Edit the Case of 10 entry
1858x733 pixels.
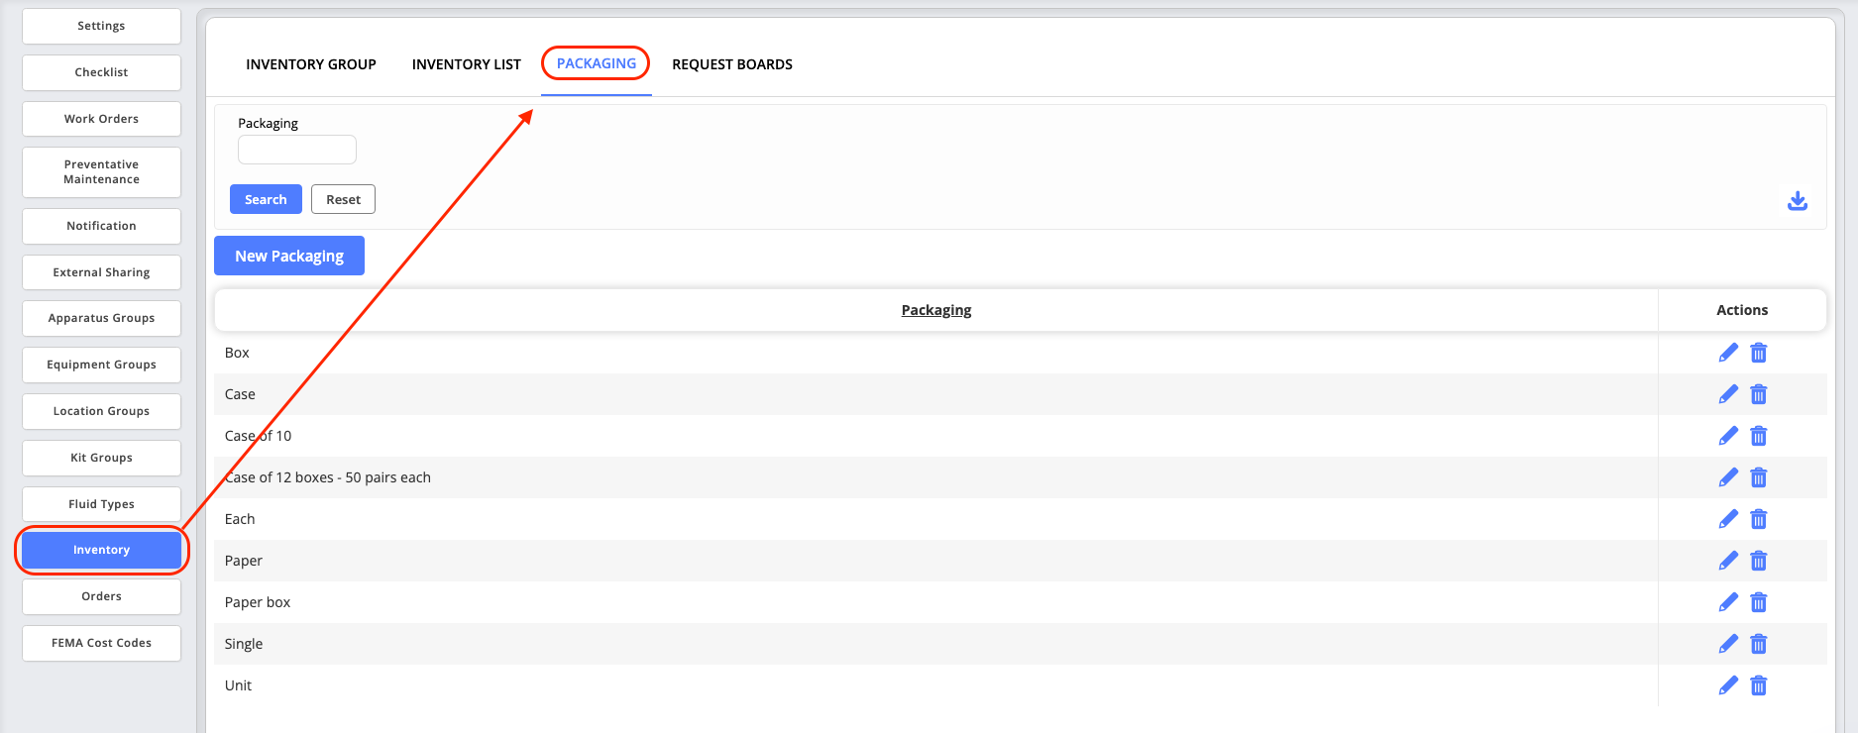[x=1728, y=436]
